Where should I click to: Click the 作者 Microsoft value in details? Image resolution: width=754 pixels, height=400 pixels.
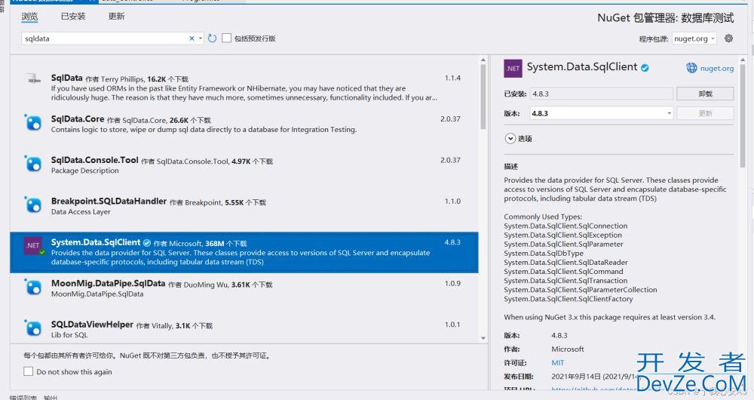[x=568, y=349]
